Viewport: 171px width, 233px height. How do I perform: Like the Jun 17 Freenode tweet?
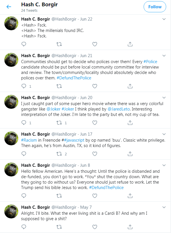coord(95,154)
